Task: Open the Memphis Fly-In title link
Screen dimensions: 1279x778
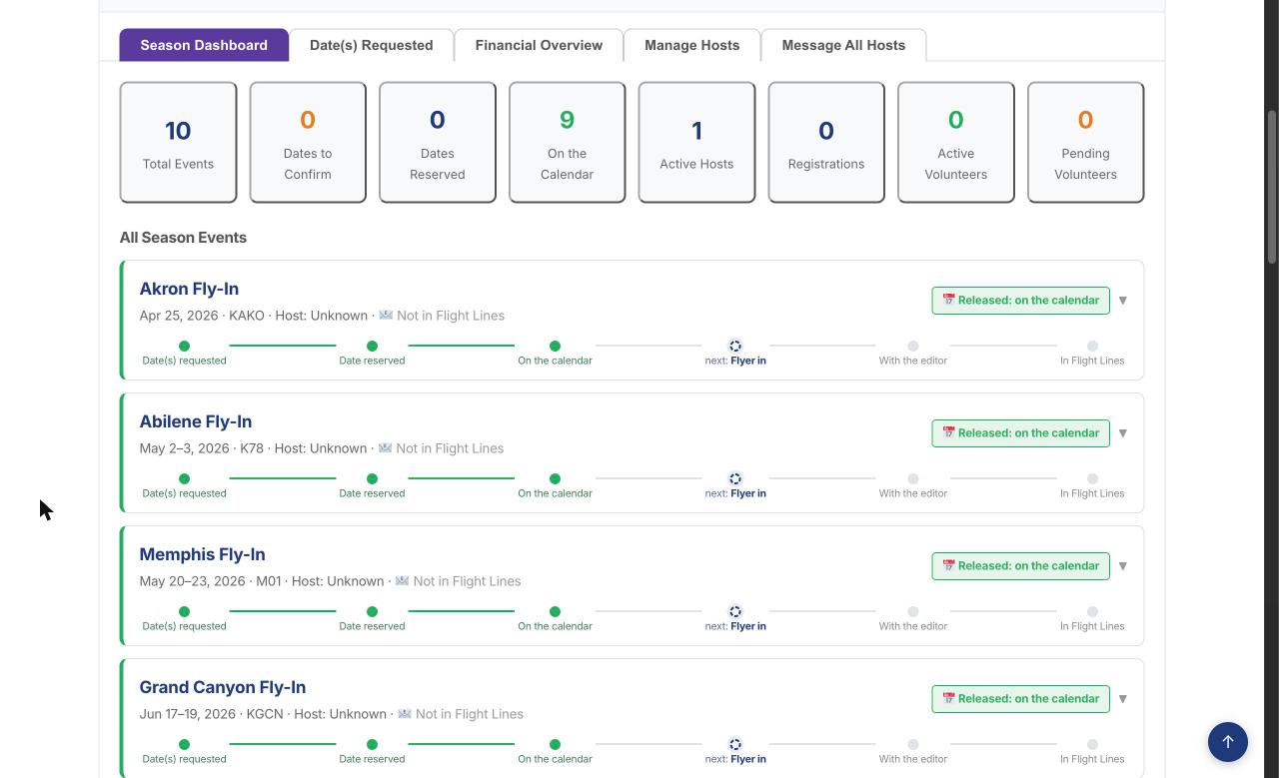Action: 203,554
